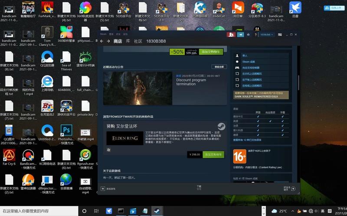The image size is (347, 216).
Task: Click the question mark help icon in Steam
Action: pos(255,35)
